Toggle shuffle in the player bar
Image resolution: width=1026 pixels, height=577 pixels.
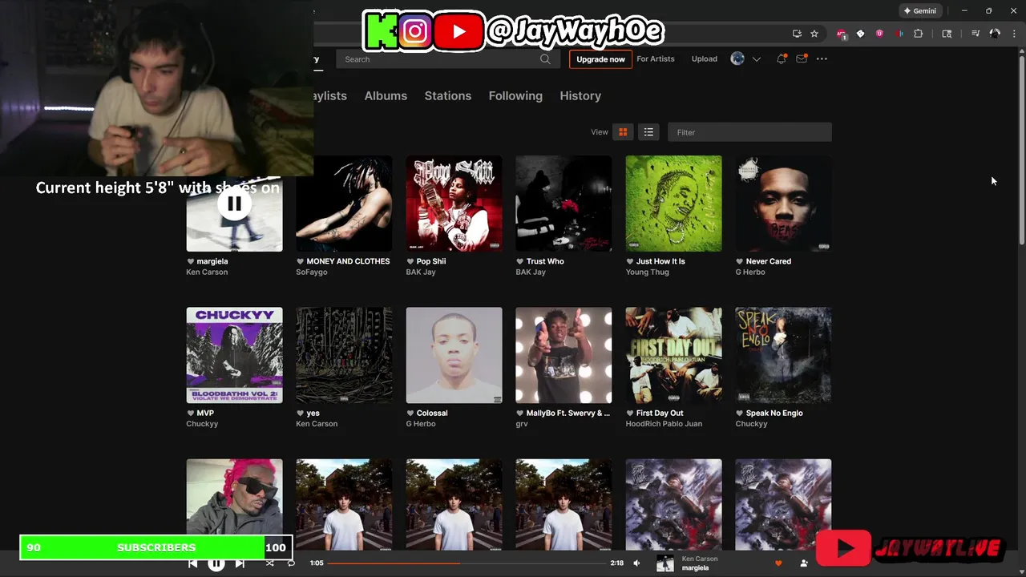pos(269,563)
